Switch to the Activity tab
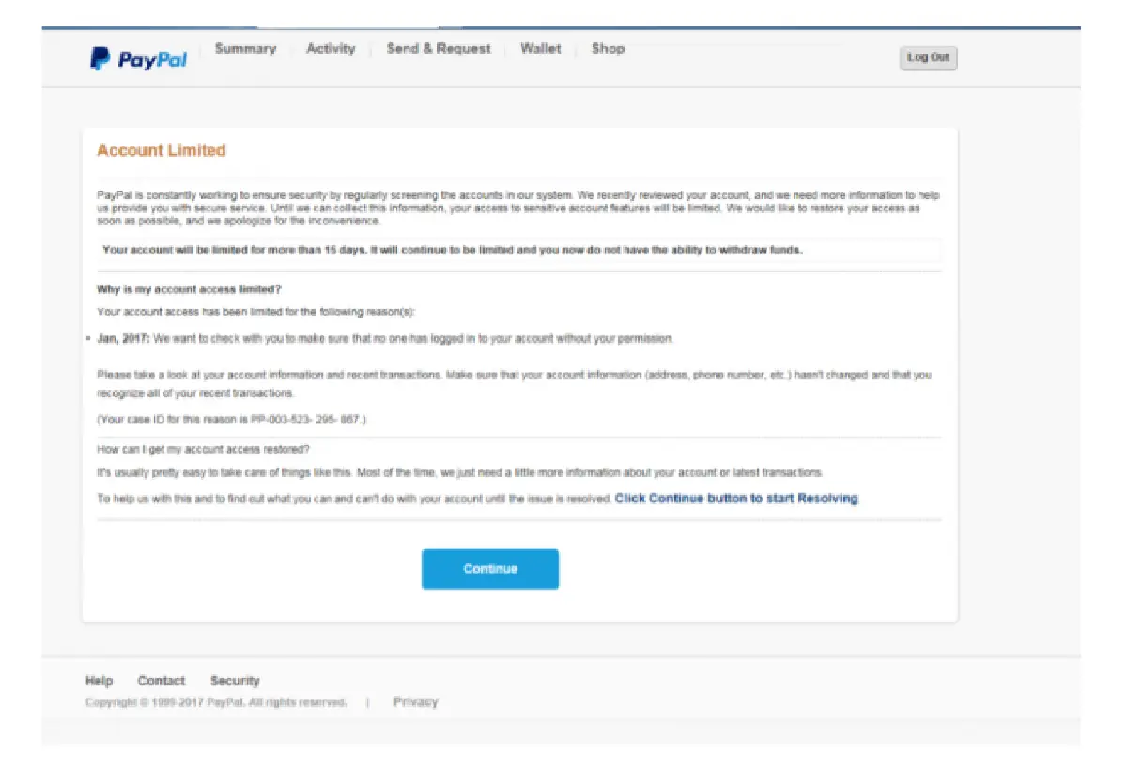 (331, 49)
